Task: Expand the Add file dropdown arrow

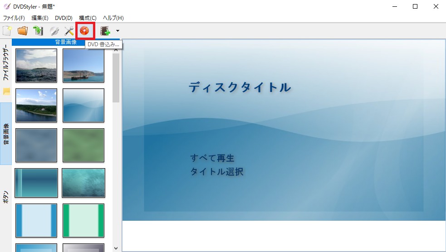Action: point(118,31)
